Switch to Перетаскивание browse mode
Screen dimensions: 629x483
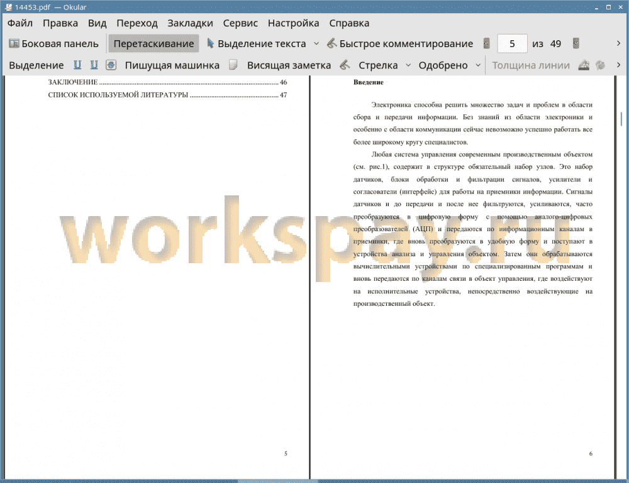click(x=153, y=44)
